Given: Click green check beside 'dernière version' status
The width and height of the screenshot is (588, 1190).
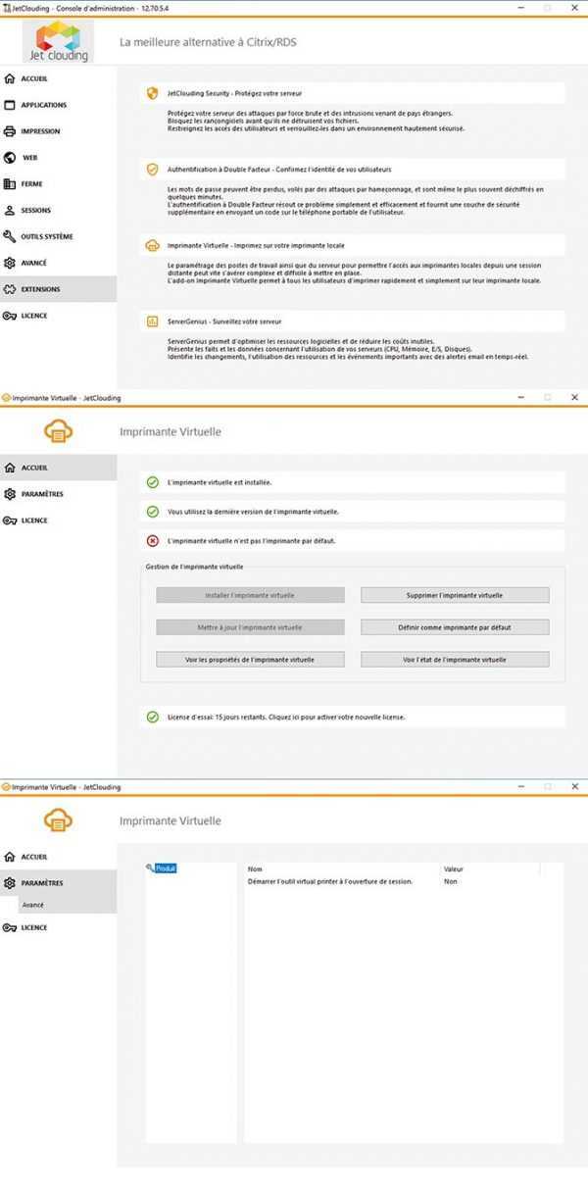Looking at the screenshot, I should click(x=152, y=512).
